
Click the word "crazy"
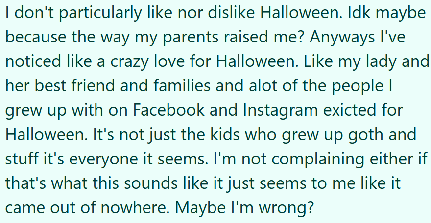point(149,62)
